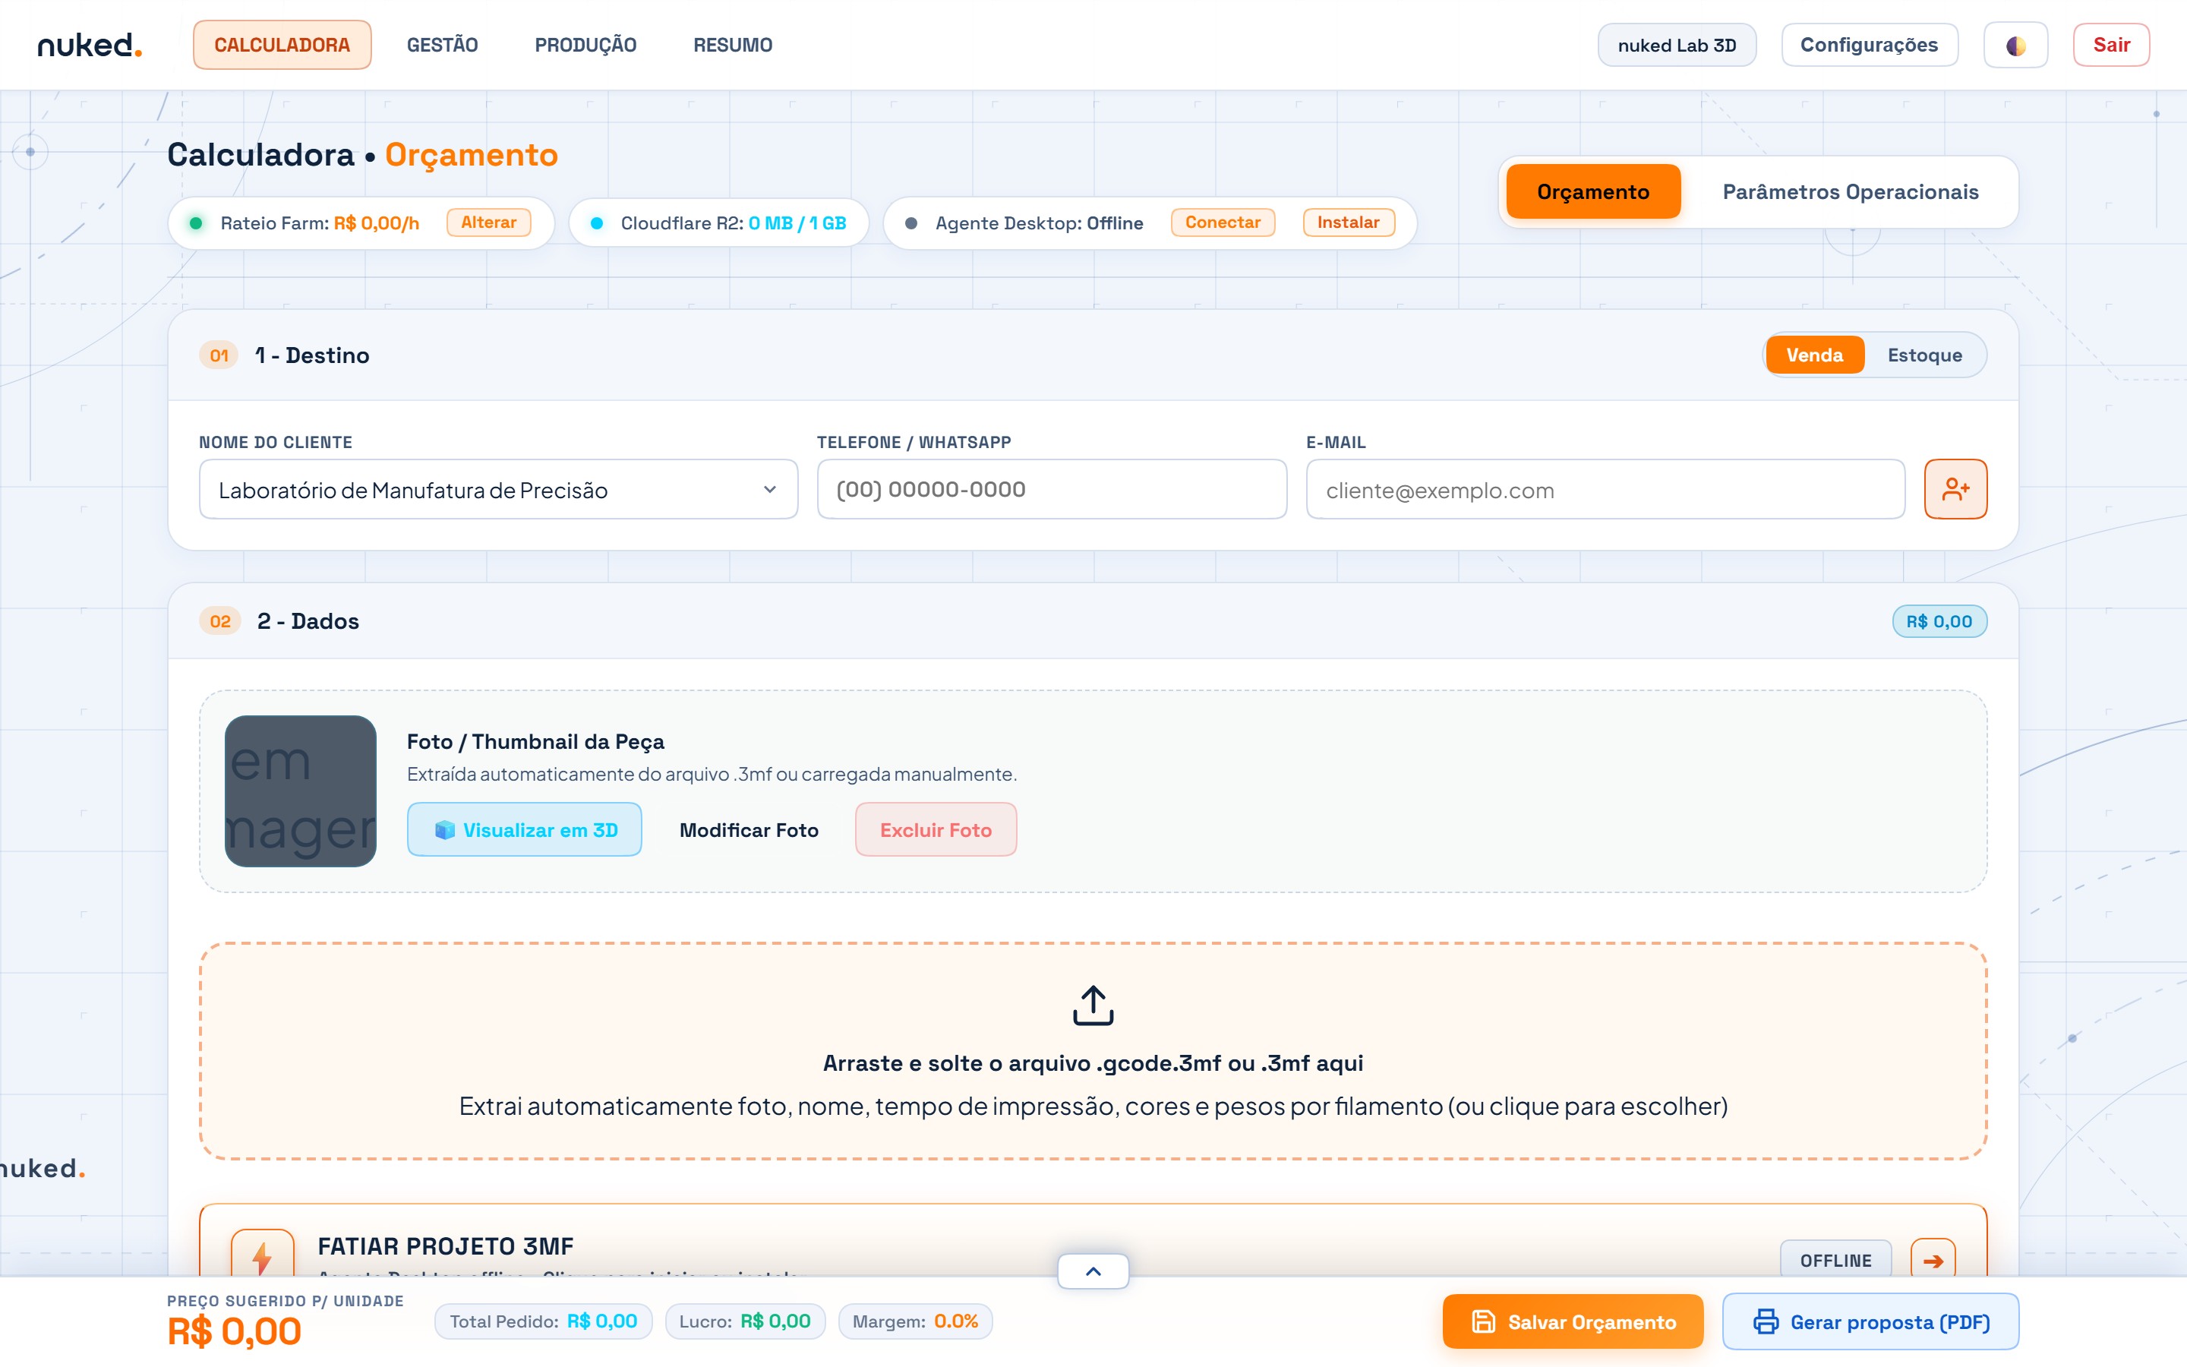Click the part photo thumbnail
The height and width of the screenshot is (1367, 2187).
pos(300,791)
